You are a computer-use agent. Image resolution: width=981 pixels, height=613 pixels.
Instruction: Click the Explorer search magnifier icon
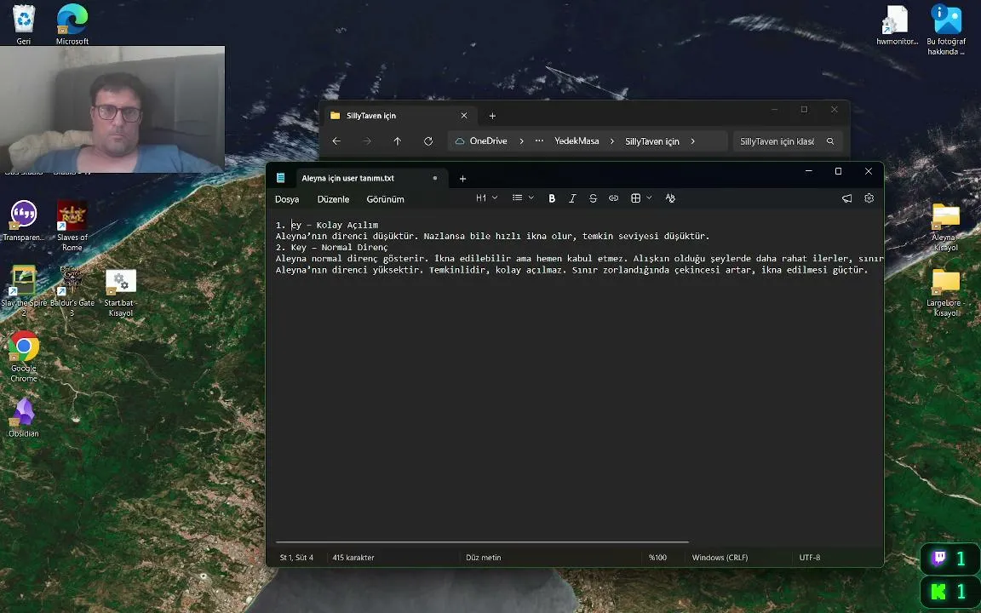coord(830,141)
